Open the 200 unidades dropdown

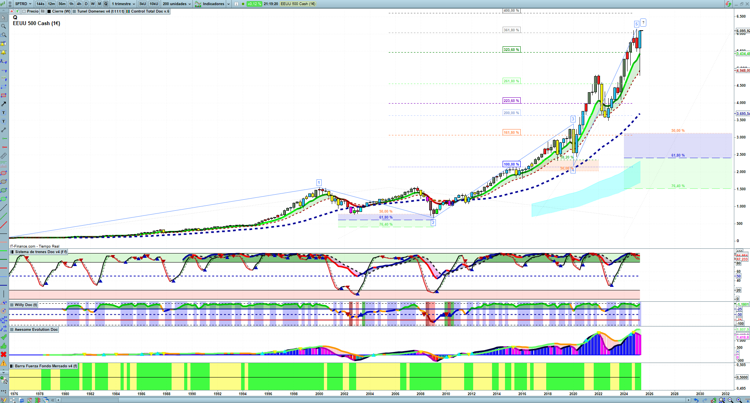[x=177, y=4]
